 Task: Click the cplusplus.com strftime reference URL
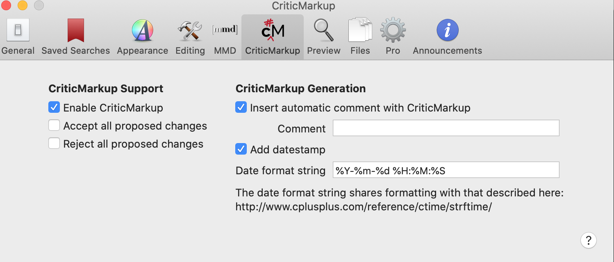tap(364, 207)
